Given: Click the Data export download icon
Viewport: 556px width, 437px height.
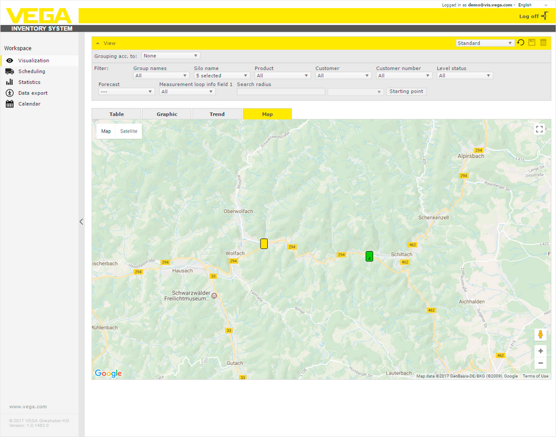Looking at the screenshot, I should (x=9, y=93).
